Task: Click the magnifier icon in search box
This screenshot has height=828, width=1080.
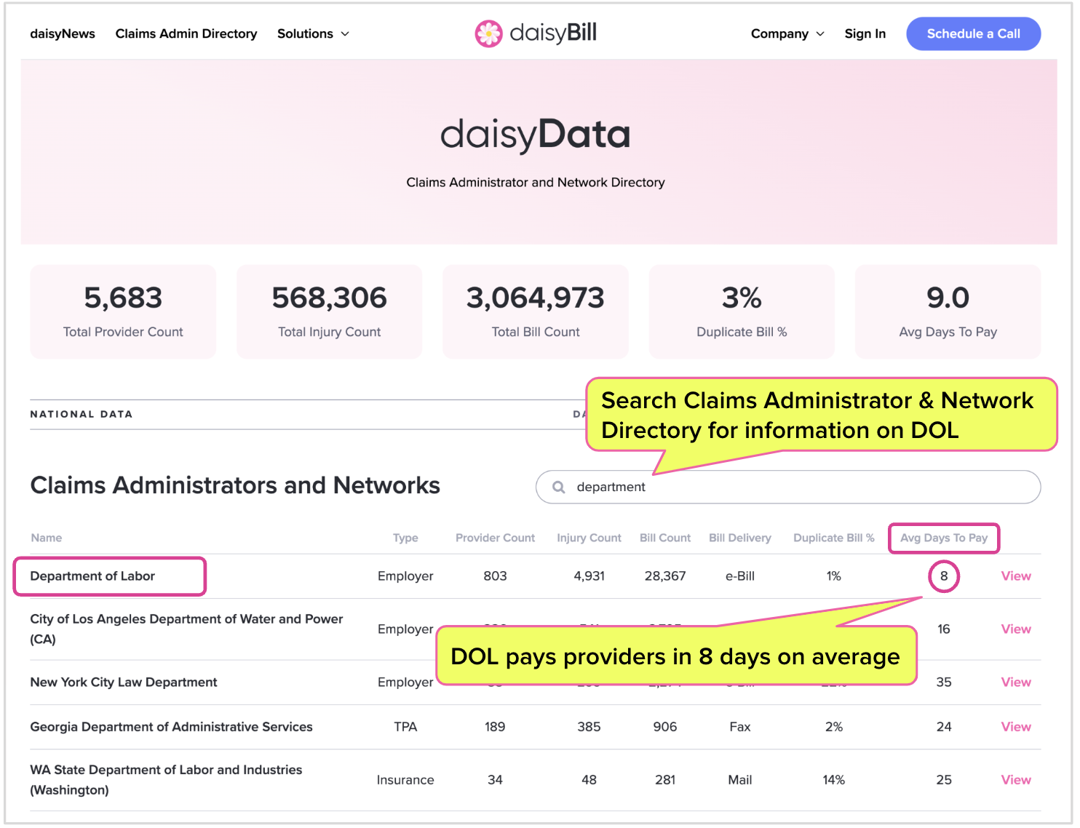Action: [x=558, y=487]
